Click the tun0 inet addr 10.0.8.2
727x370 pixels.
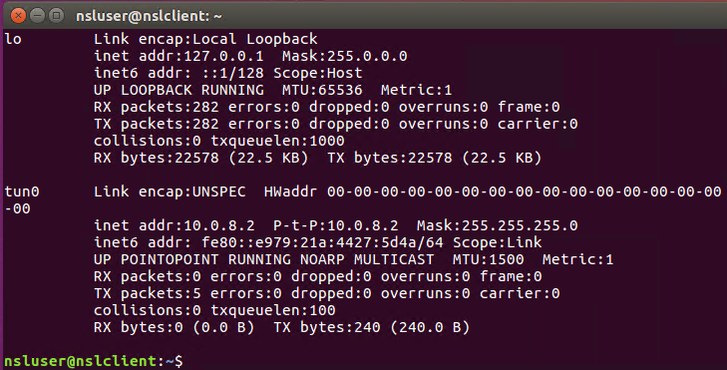coord(218,225)
